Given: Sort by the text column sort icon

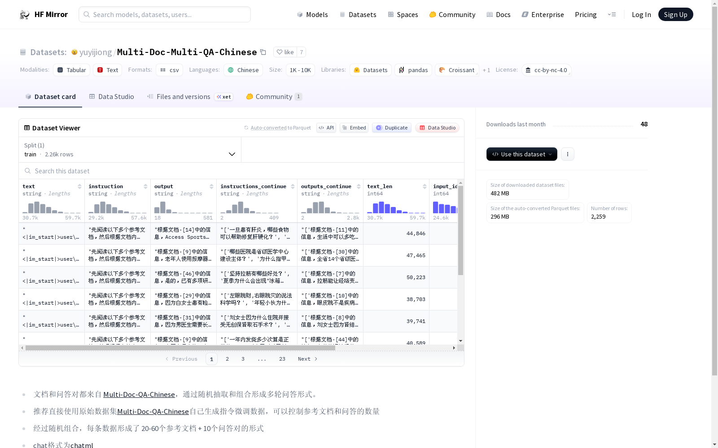Looking at the screenshot, I should [x=79, y=186].
